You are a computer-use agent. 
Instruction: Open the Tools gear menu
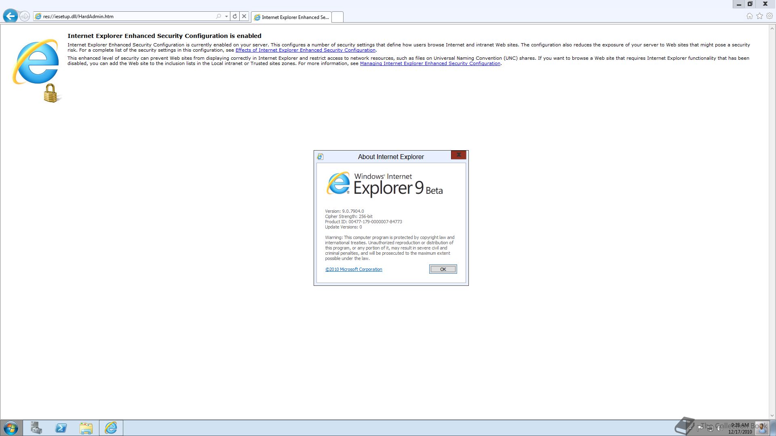pyautogui.click(x=770, y=16)
